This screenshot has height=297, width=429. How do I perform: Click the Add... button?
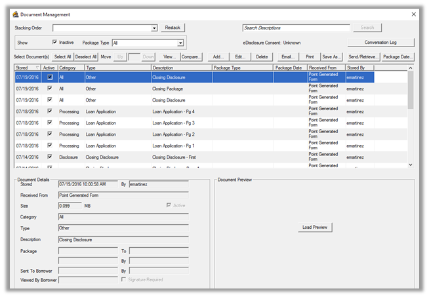[x=218, y=57]
